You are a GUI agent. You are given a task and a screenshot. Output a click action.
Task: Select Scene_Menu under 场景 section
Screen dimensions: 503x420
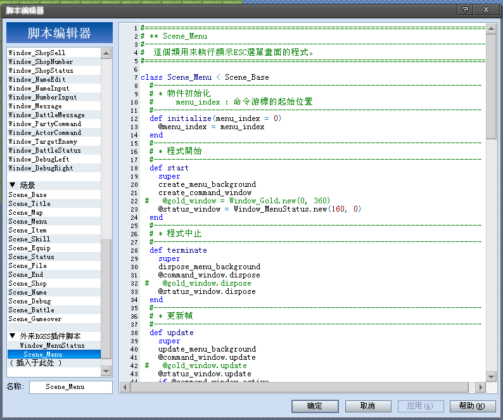54,221
